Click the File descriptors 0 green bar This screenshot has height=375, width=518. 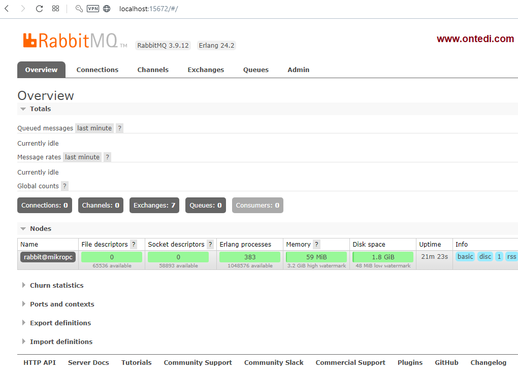(112, 257)
